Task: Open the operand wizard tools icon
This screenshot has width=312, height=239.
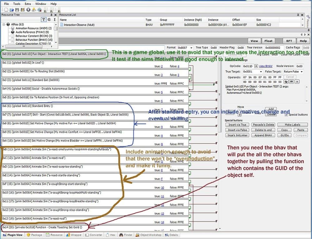Action: tap(286, 82)
